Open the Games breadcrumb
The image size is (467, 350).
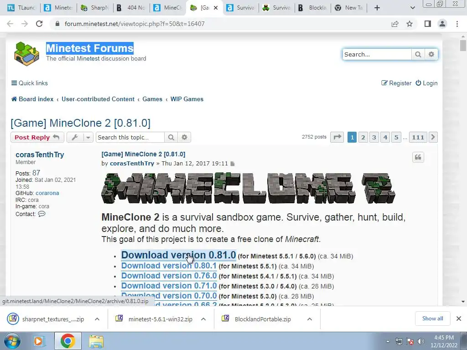152,99
